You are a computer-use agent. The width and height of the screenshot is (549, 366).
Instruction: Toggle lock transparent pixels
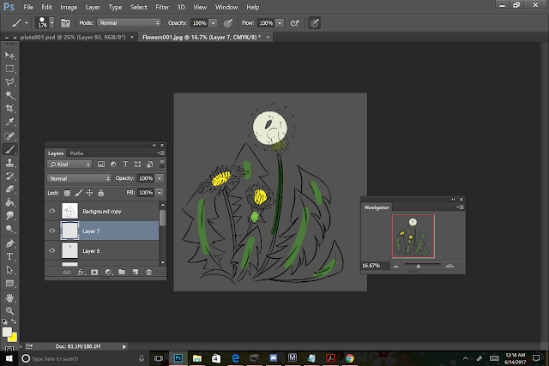(x=67, y=193)
